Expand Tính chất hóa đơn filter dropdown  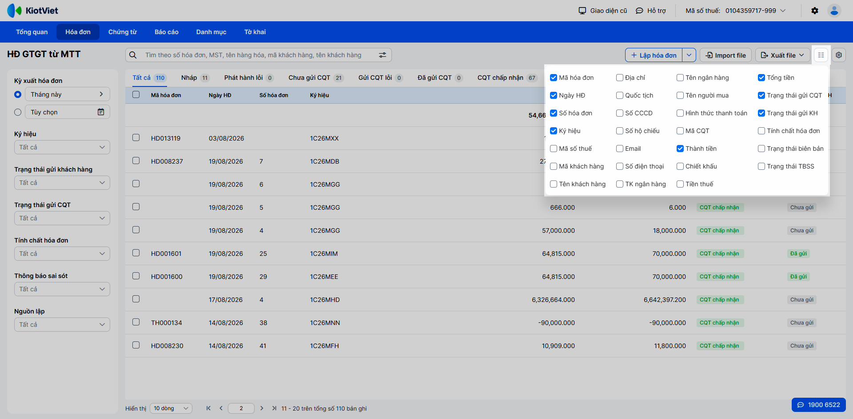pos(62,254)
